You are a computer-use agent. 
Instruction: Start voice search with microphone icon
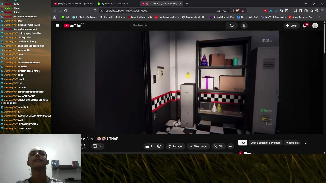(244, 25)
